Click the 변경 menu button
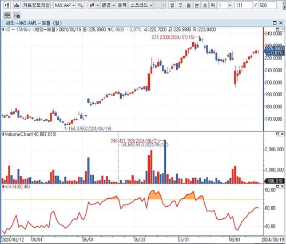The width and height of the screenshot is (286, 244). click(x=106, y=5)
